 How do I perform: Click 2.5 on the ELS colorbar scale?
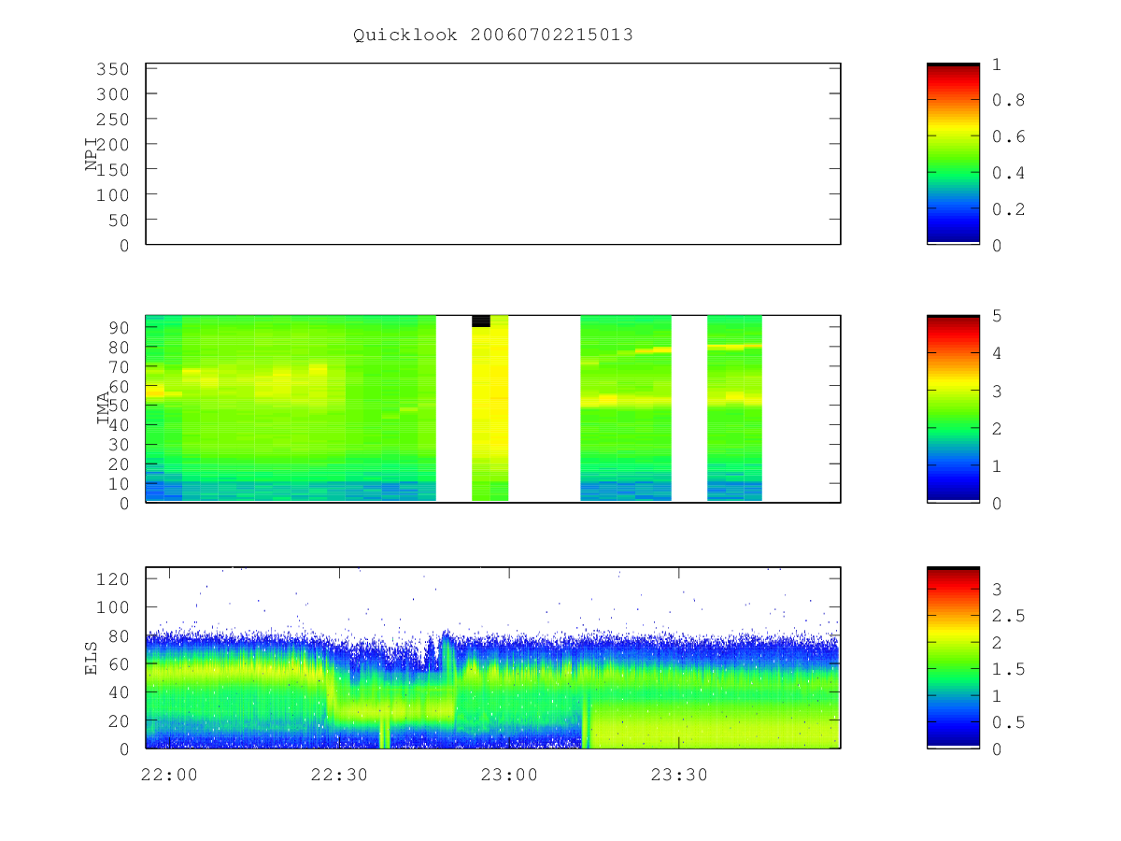(1007, 616)
